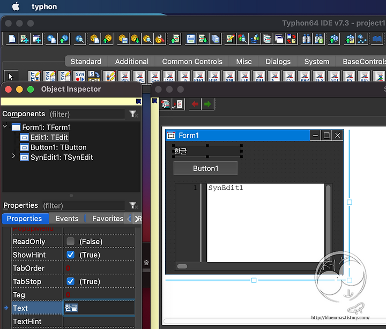Select the TabOrder property row
This screenshot has width=386, height=329.
[73, 268]
